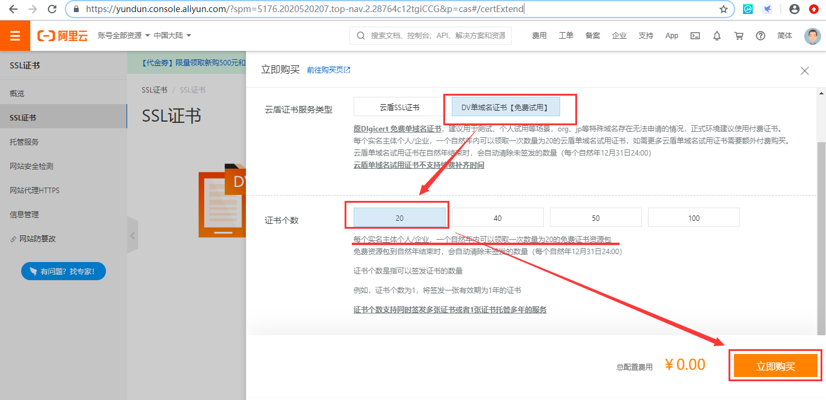Open the help question mark icon
The width and height of the screenshot is (826, 400).
[761, 36]
